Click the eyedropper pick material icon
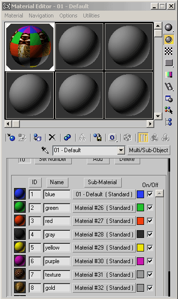This screenshot has height=299, width=178. (45, 150)
